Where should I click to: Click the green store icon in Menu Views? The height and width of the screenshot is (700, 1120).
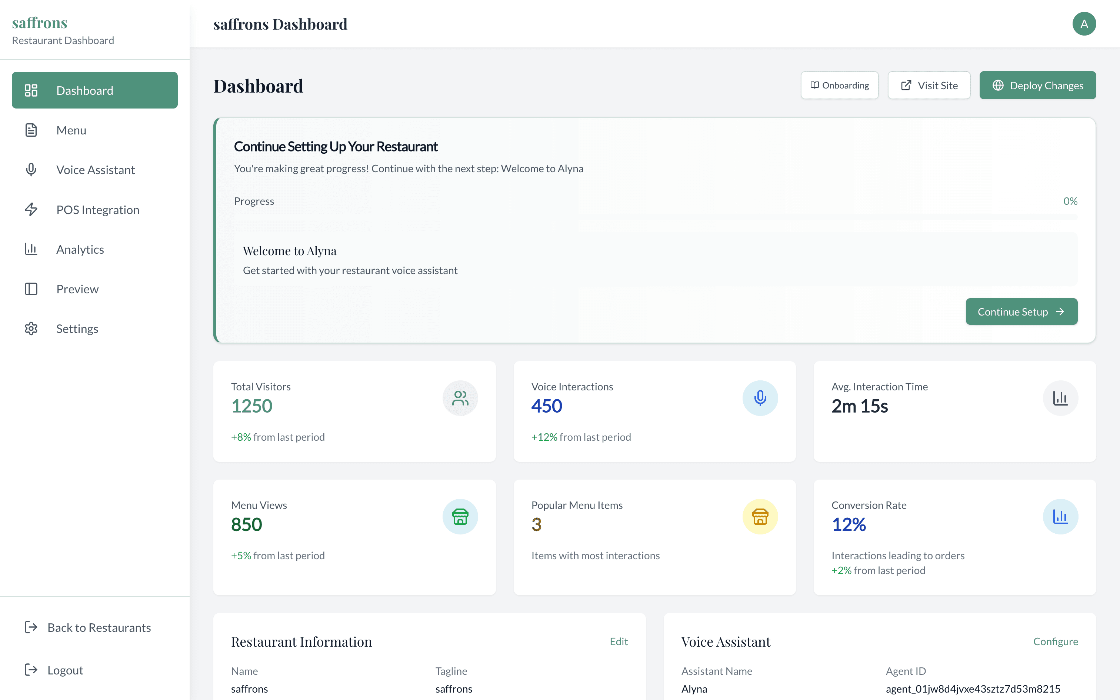pos(460,517)
